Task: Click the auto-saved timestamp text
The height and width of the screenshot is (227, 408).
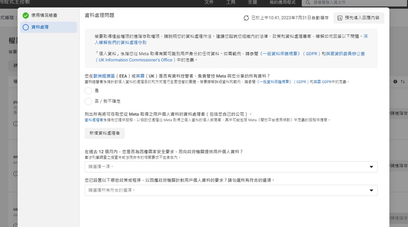Action: pyautogui.click(x=290, y=18)
